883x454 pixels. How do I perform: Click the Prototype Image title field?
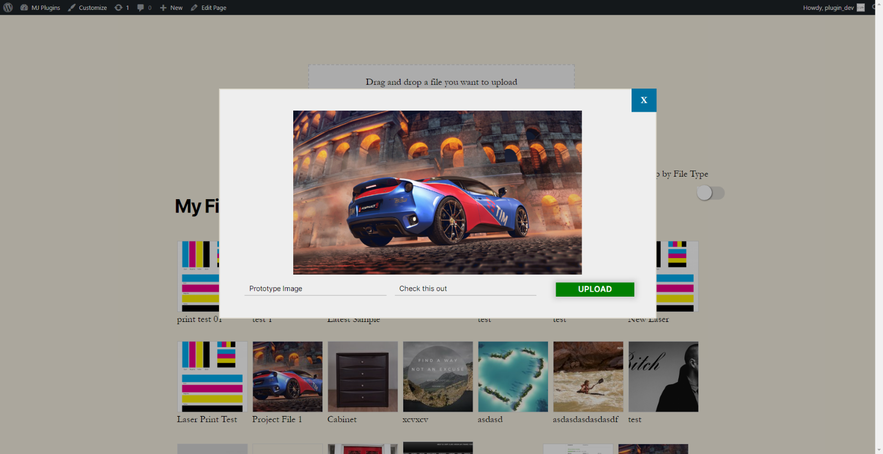pyautogui.click(x=315, y=288)
